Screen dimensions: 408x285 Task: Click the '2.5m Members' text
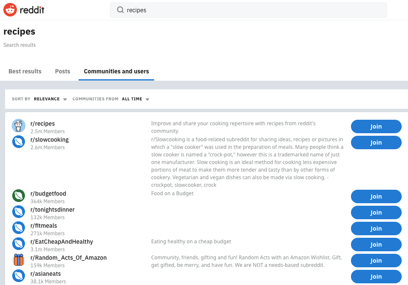tap(48, 132)
